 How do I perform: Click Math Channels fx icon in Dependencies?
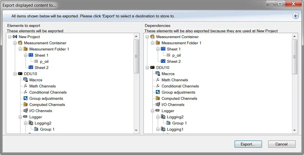(x=158, y=80)
